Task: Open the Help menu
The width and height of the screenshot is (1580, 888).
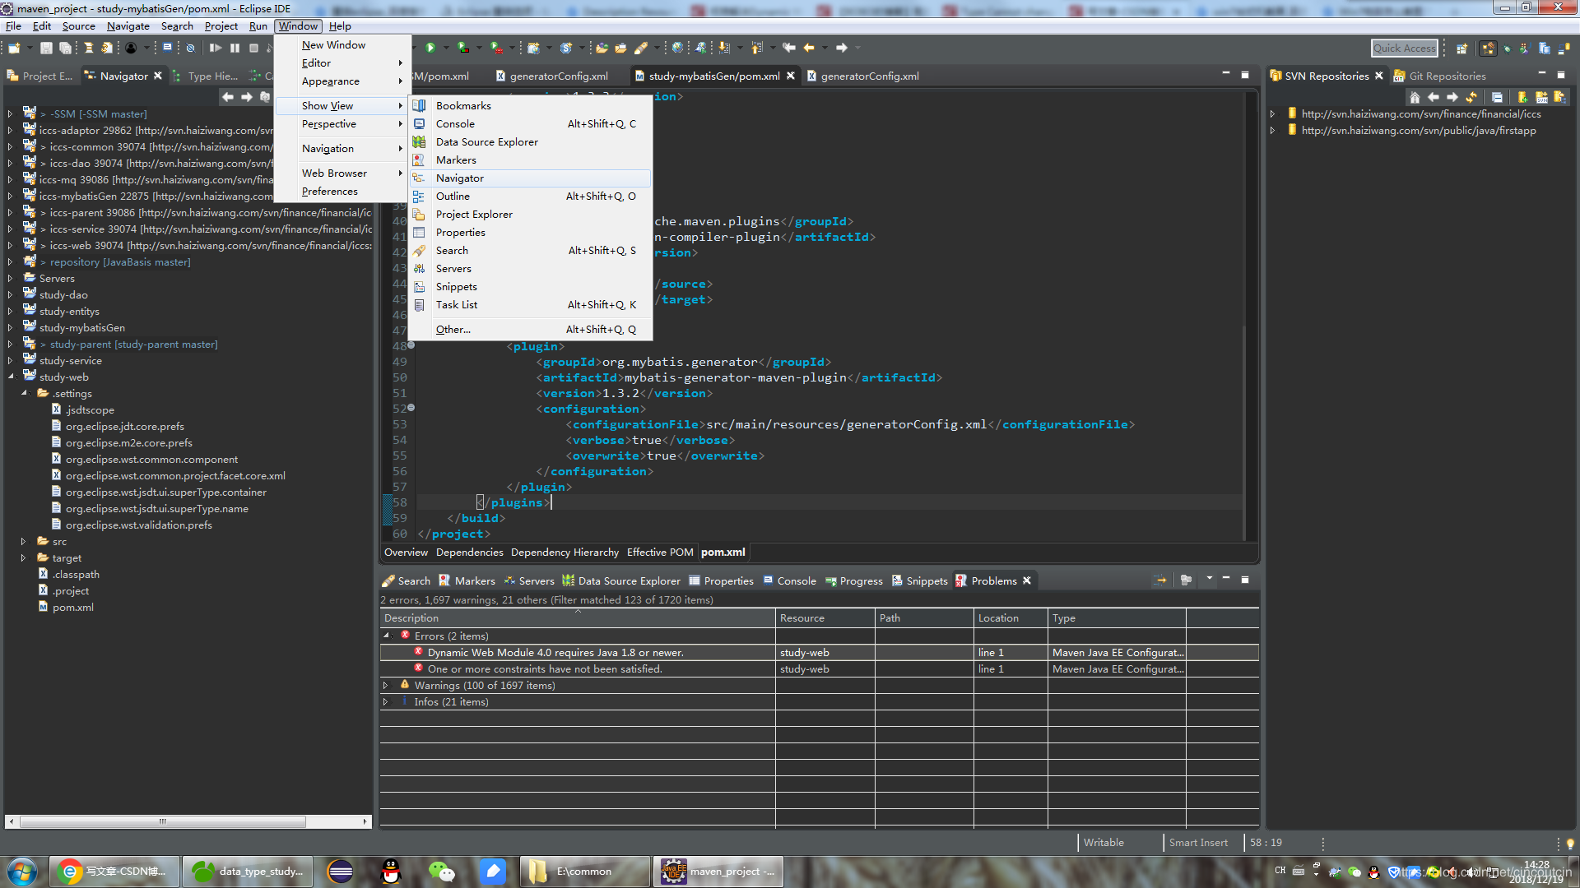Action: click(x=340, y=26)
